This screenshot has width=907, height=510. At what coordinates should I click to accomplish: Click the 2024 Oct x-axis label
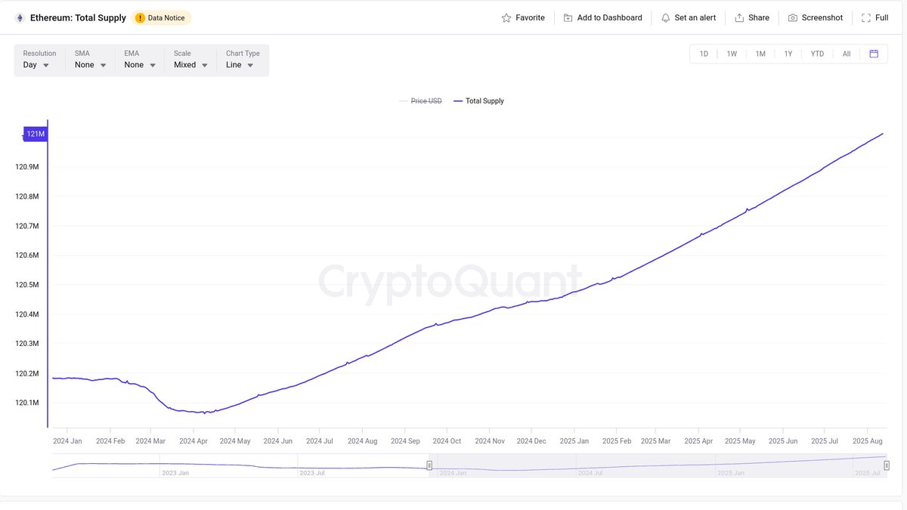click(x=446, y=440)
